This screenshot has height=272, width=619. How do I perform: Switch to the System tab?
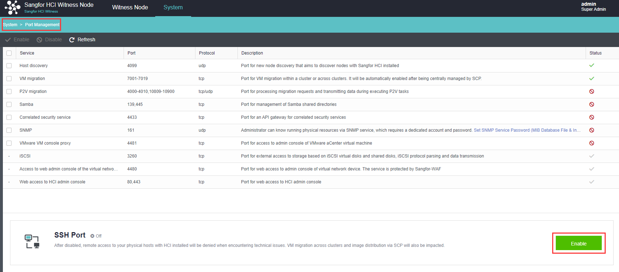[173, 8]
